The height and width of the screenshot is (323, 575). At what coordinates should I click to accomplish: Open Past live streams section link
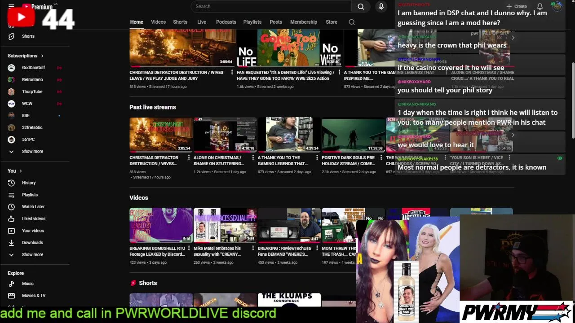(x=153, y=107)
